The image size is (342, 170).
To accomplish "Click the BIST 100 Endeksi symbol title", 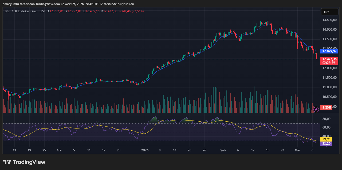I will tap(17, 11).
